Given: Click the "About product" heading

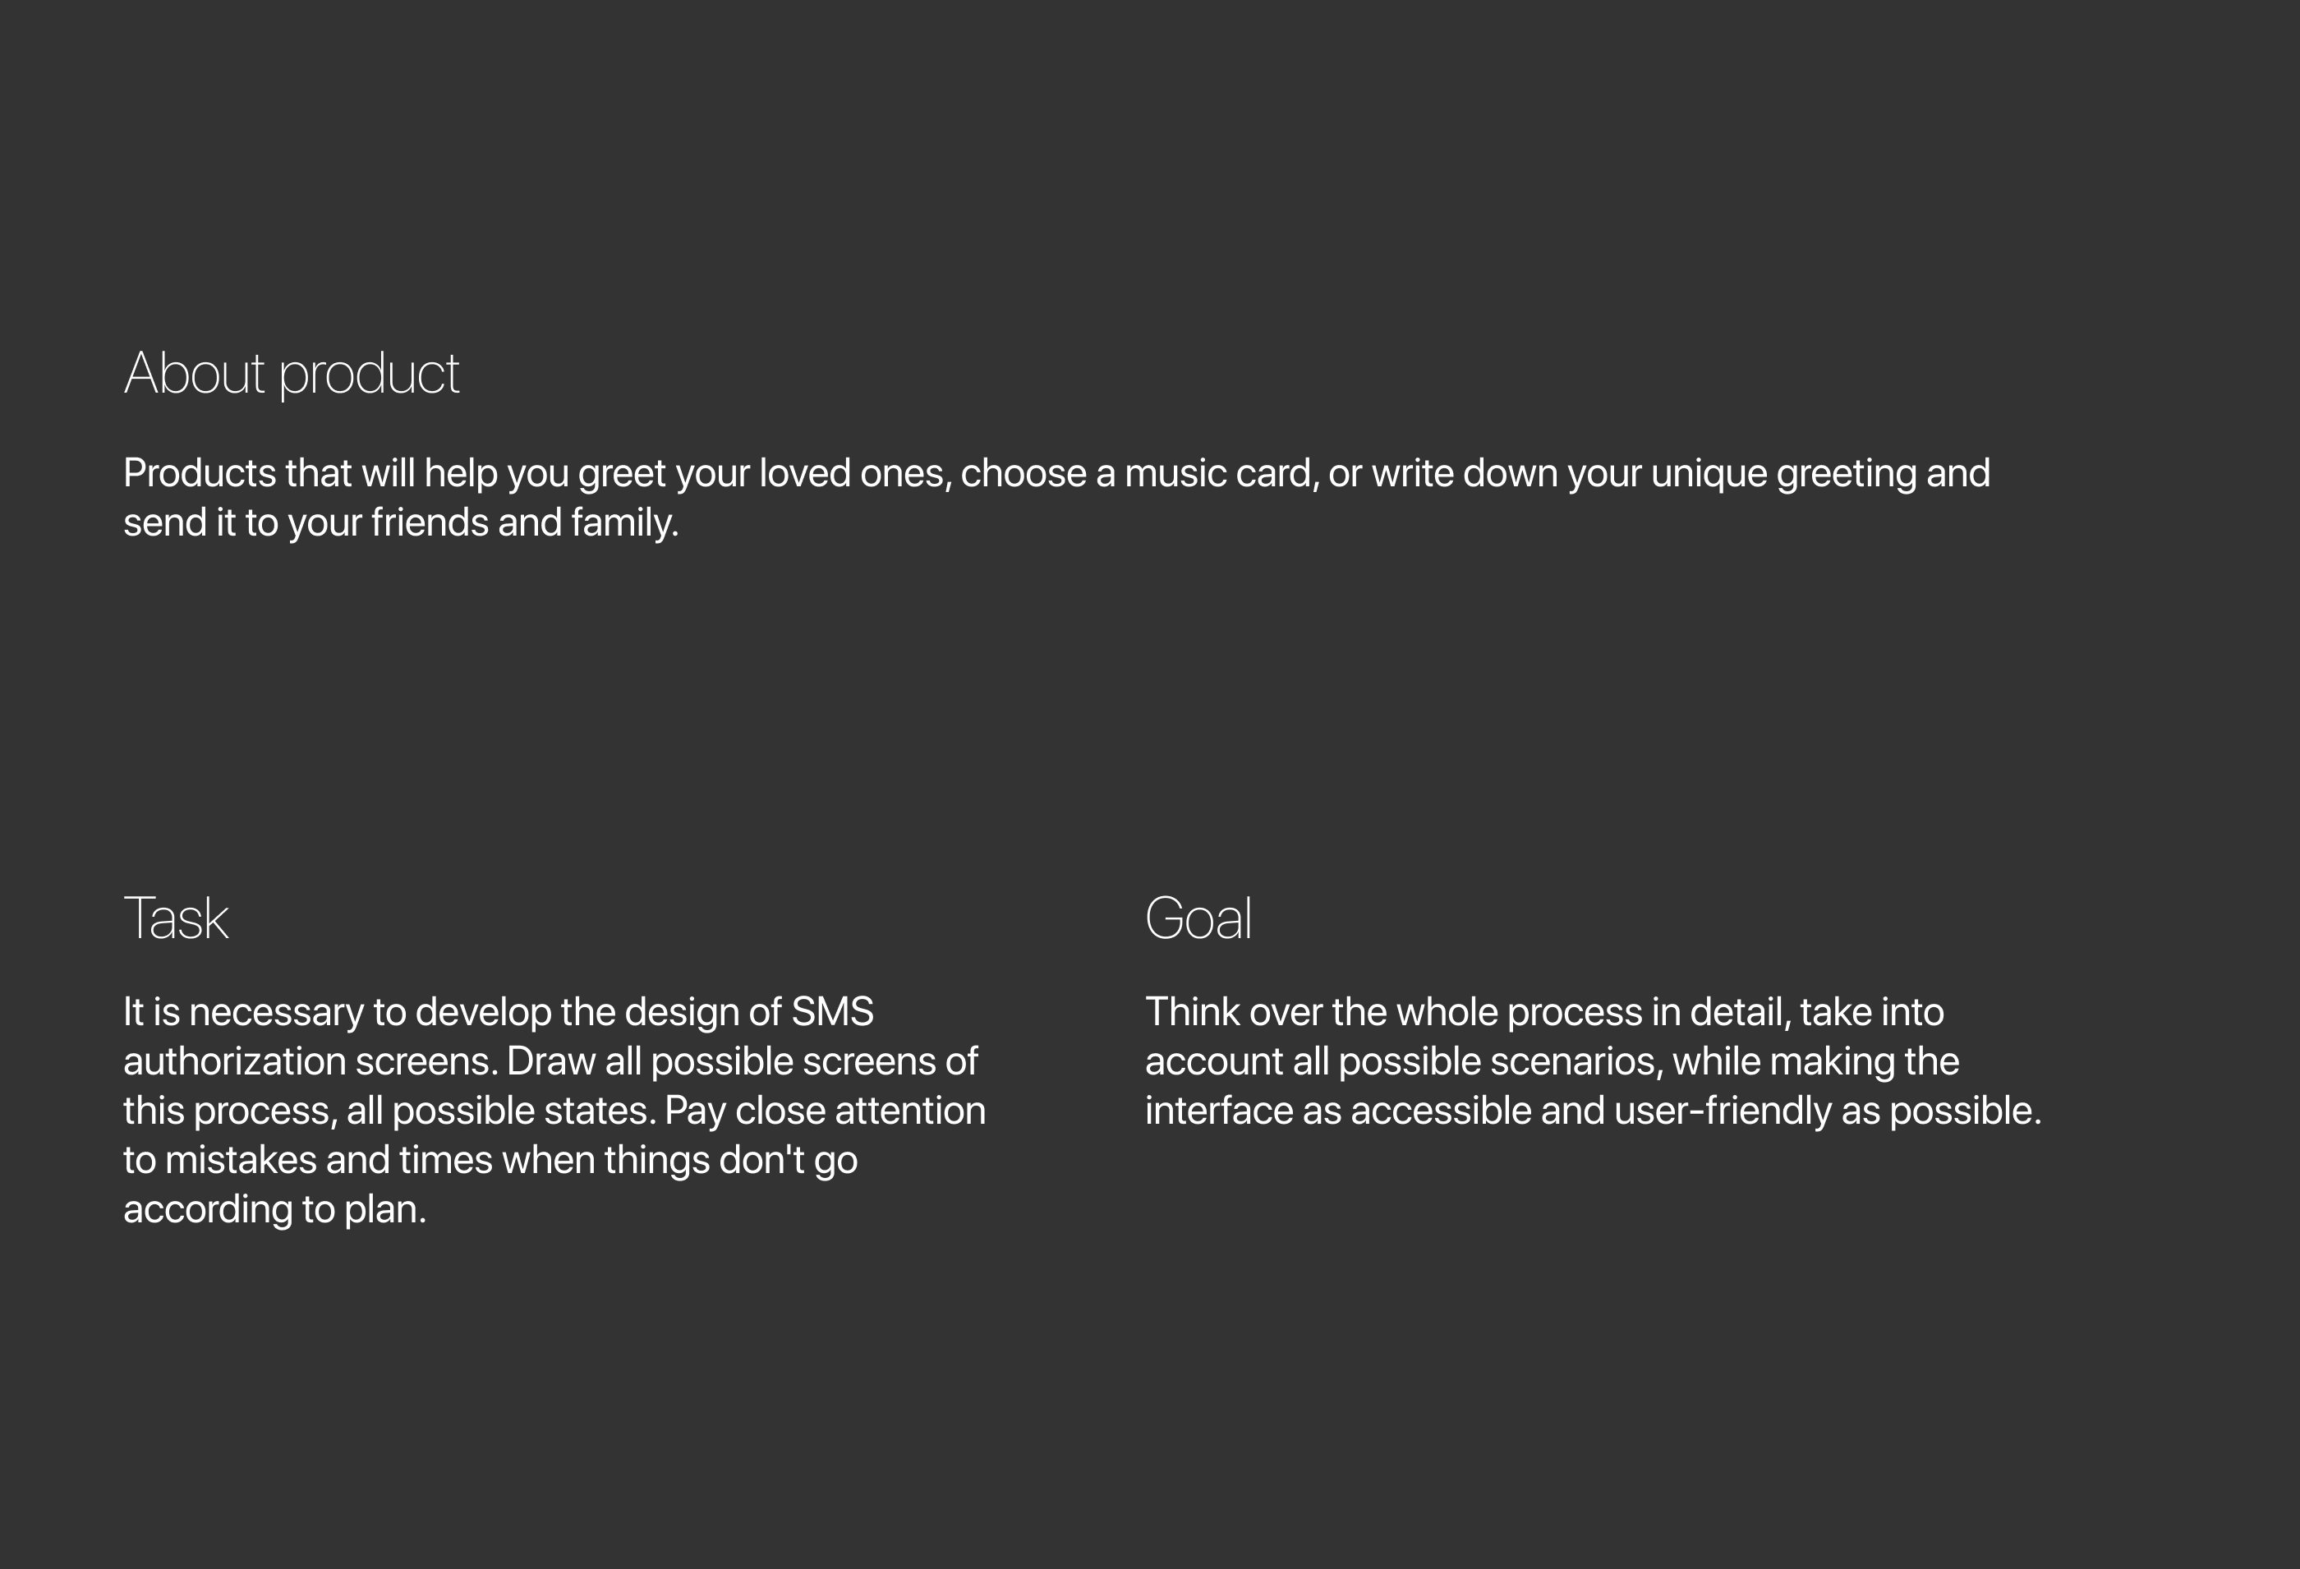Looking at the screenshot, I should 291,375.
